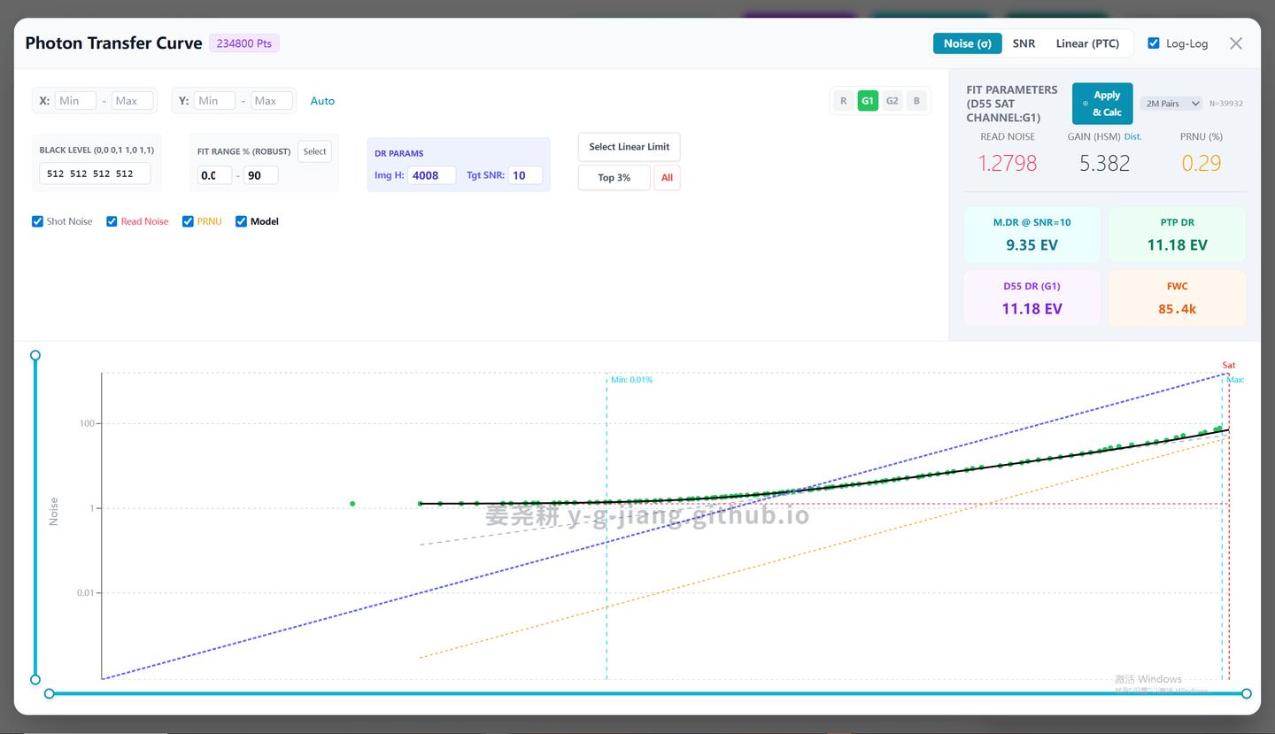Click the Img H field showing 4008
The image size is (1275, 734).
(x=431, y=175)
